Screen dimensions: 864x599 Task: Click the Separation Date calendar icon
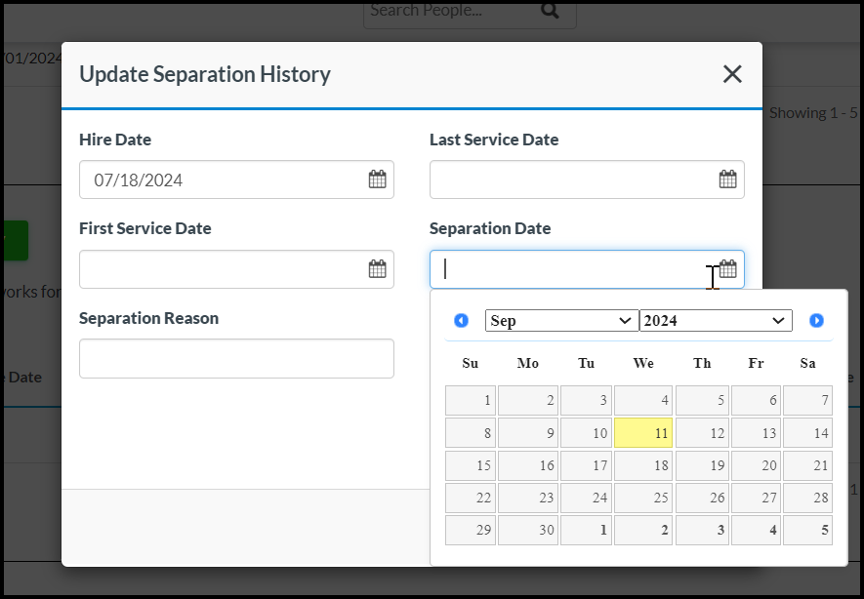tap(728, 269)
